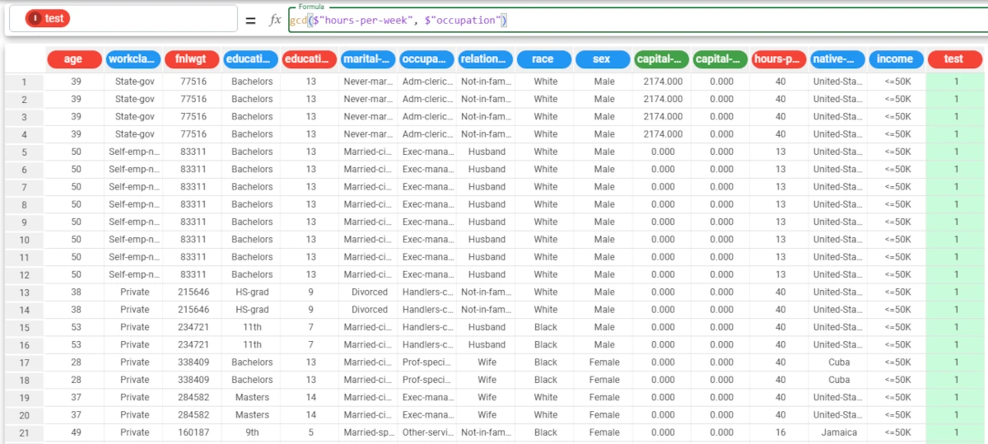
Task: Click the occupation column header
Action: pos(426,59)
